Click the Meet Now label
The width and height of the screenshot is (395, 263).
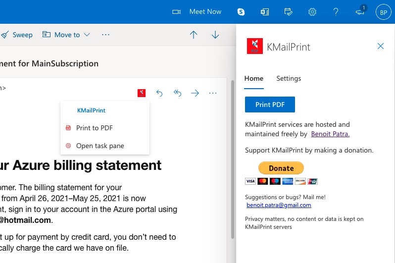[x=205, y=12]
